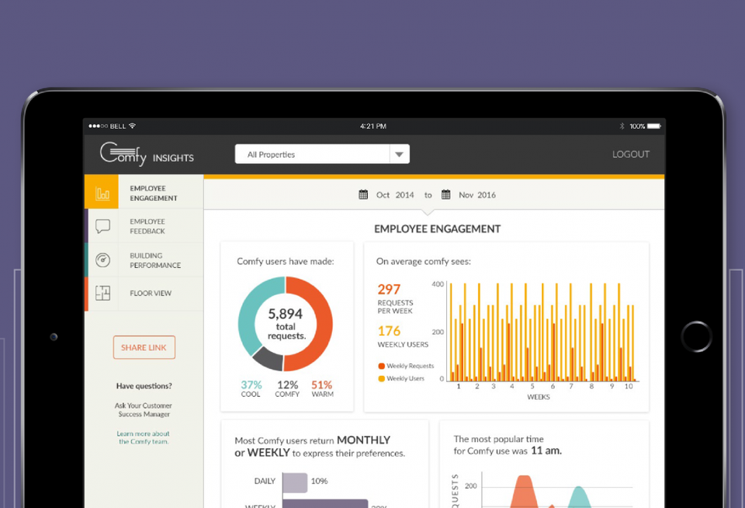745x508 pixels.
Task: Switch to Employee Engagement tab
Action: pos(144,192)
